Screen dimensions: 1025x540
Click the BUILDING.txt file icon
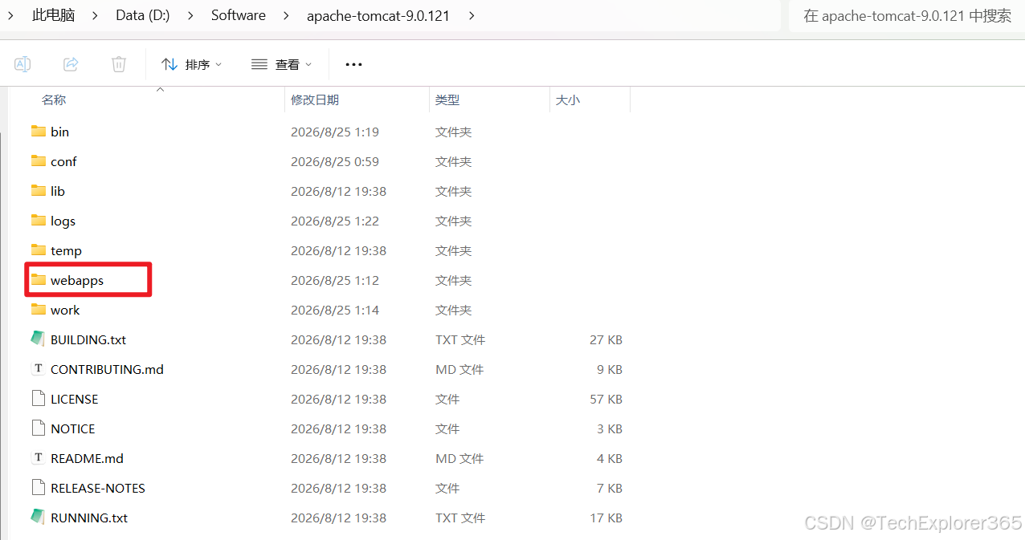(x=38, y=339)
